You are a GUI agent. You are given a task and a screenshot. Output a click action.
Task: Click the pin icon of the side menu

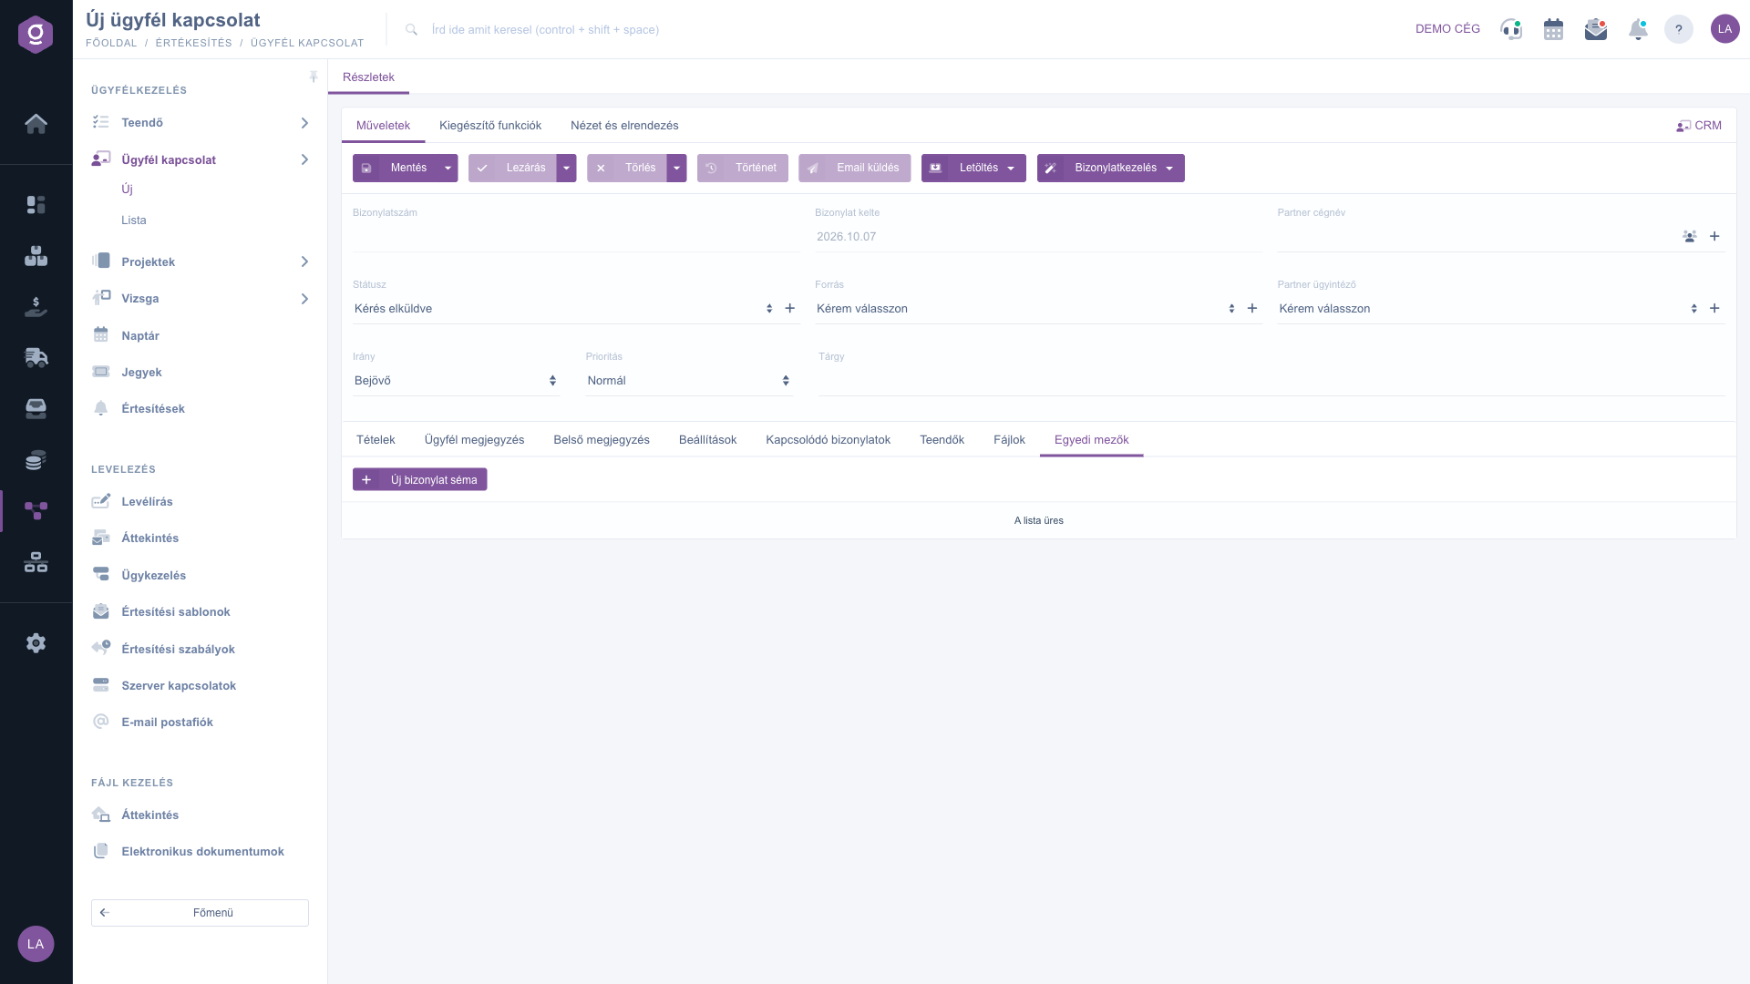click(314, 77)
